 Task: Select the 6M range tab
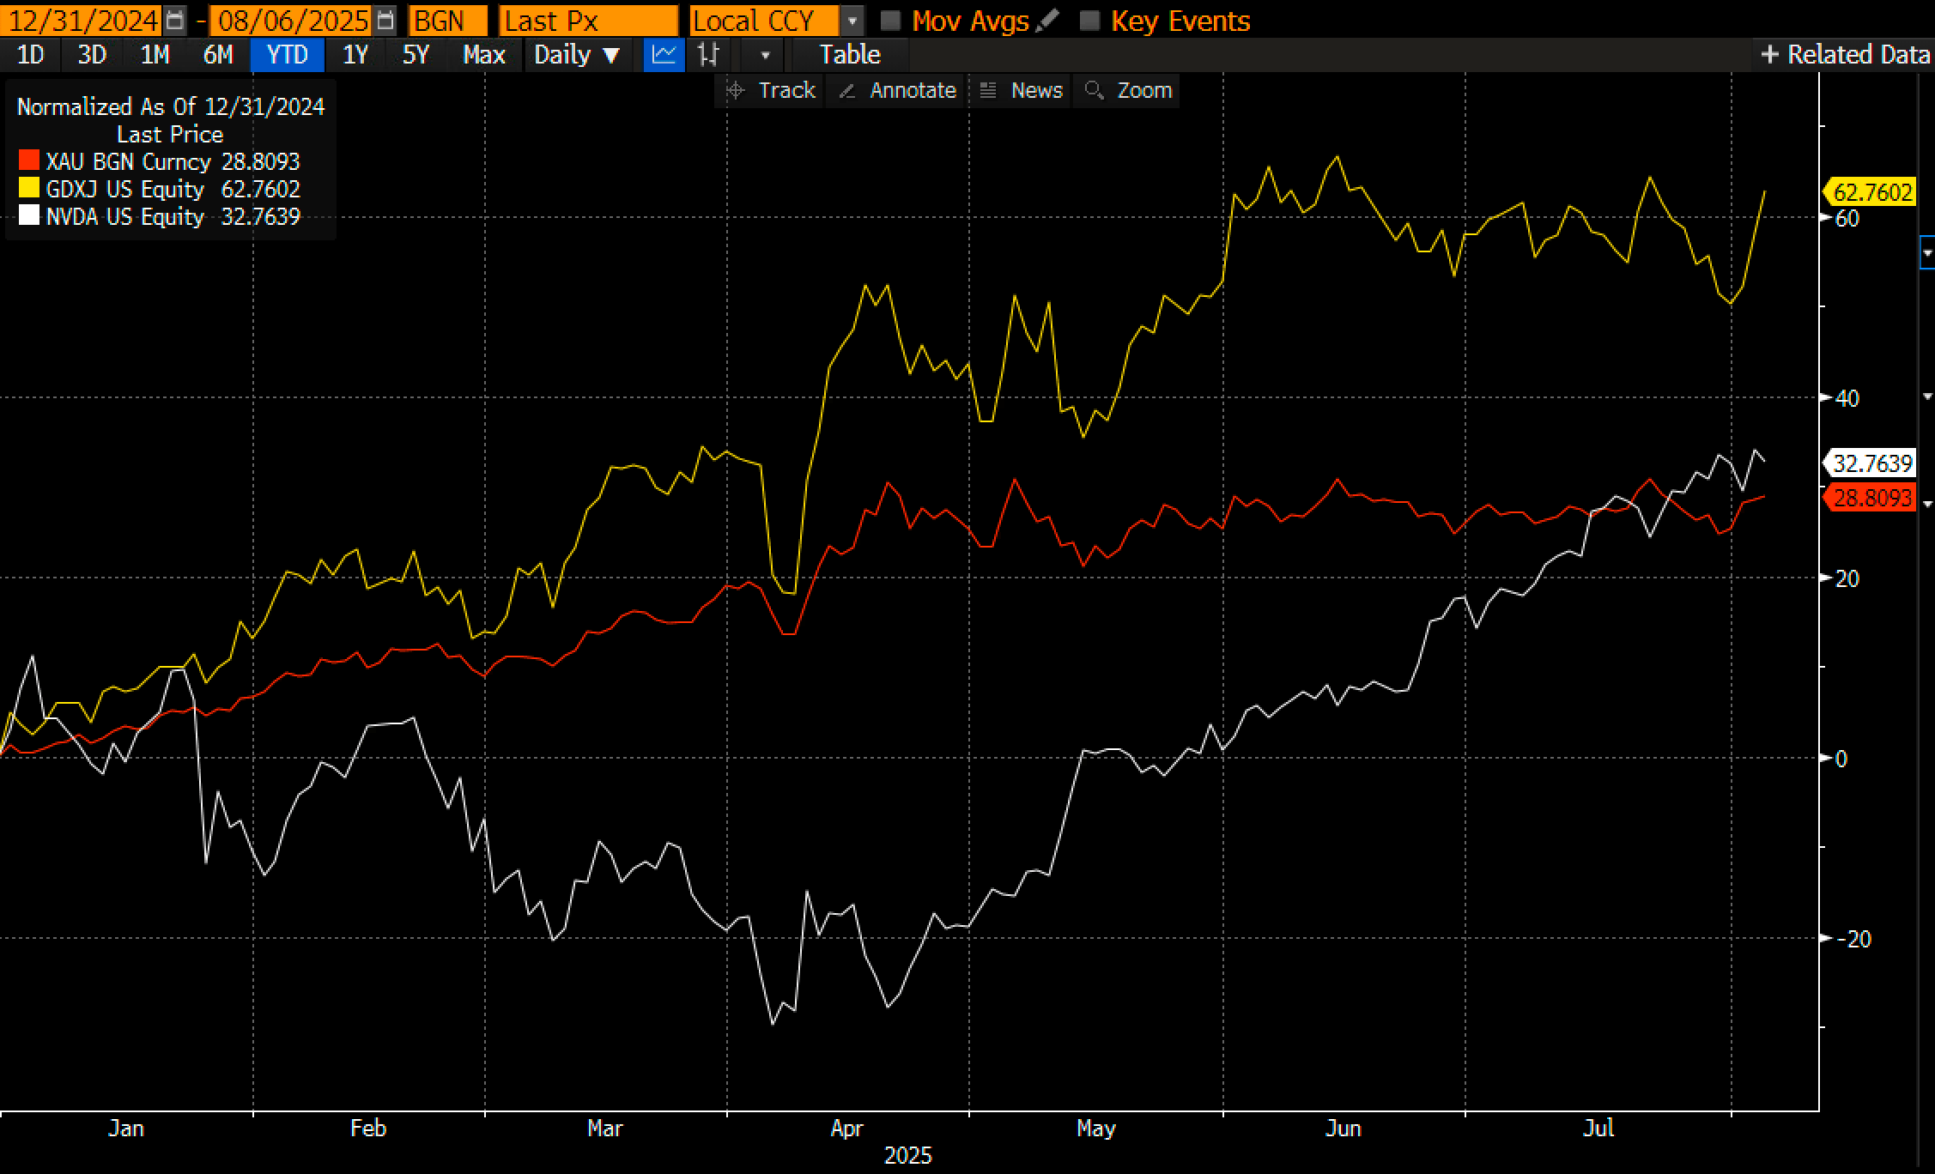[x=218, y=55]
